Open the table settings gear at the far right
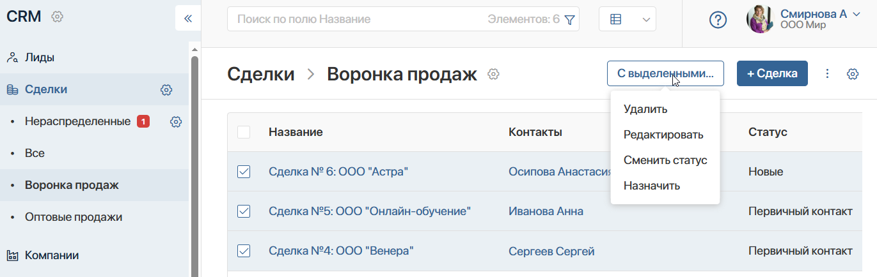Viewport: 877px width, 277px height. click(x=852, y=74)
